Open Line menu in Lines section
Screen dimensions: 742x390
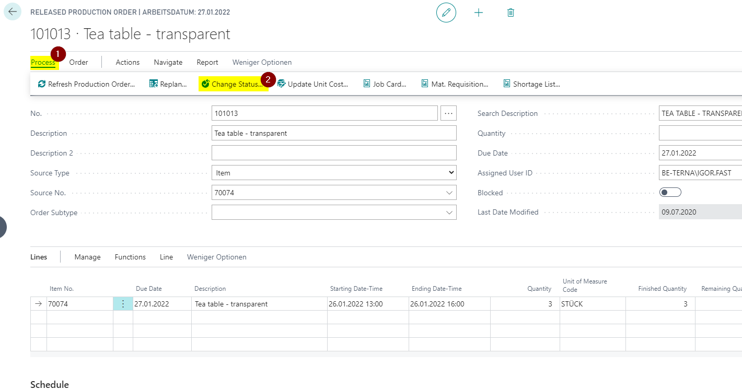(166, 257)
